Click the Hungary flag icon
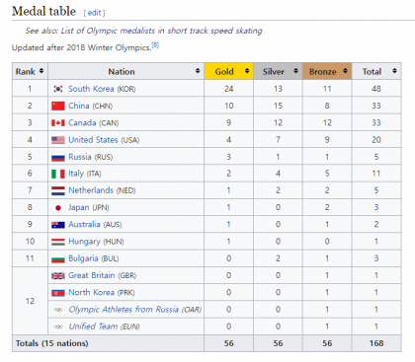The height and width of the screenshot is (362, 415). (58, 242)
